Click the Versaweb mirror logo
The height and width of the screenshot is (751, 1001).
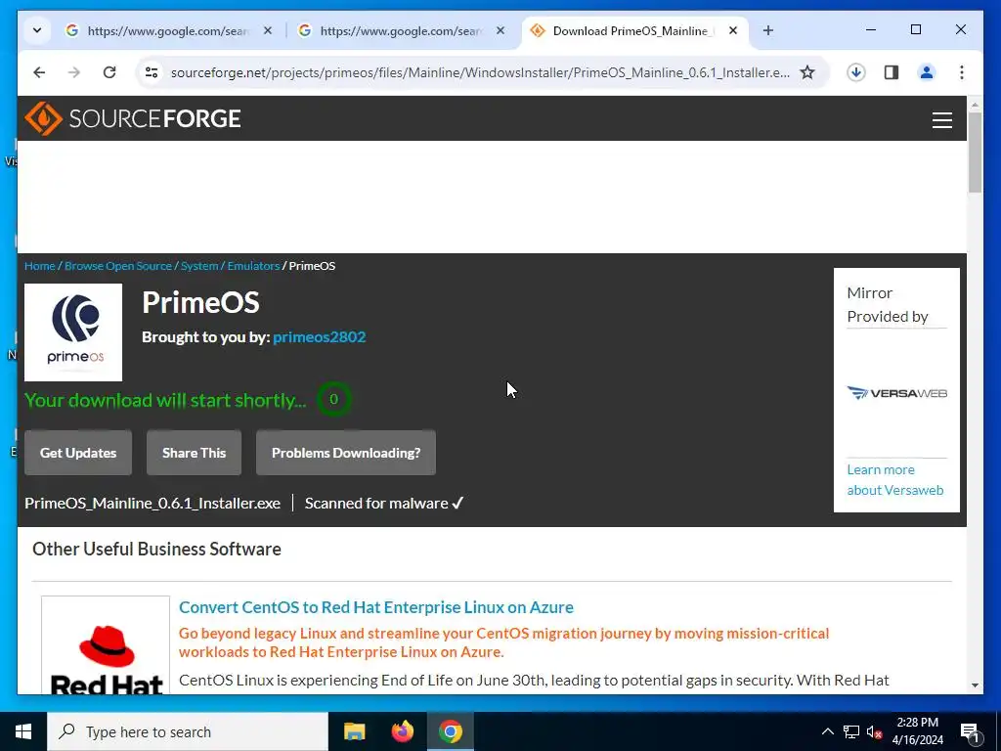896,393
